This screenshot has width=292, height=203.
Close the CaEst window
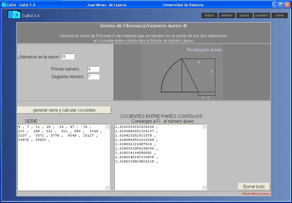coord(287,5)
